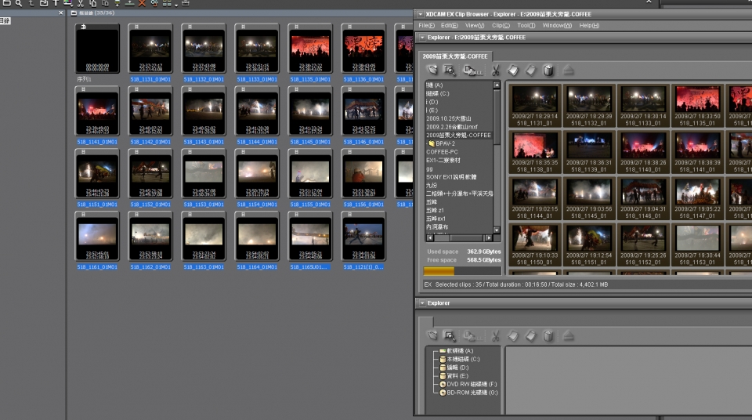Close the left bin panel with its X
Screen dimensions: 752x420
[x=61, y=13]
